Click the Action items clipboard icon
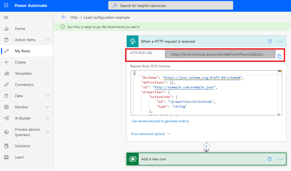 6,40
